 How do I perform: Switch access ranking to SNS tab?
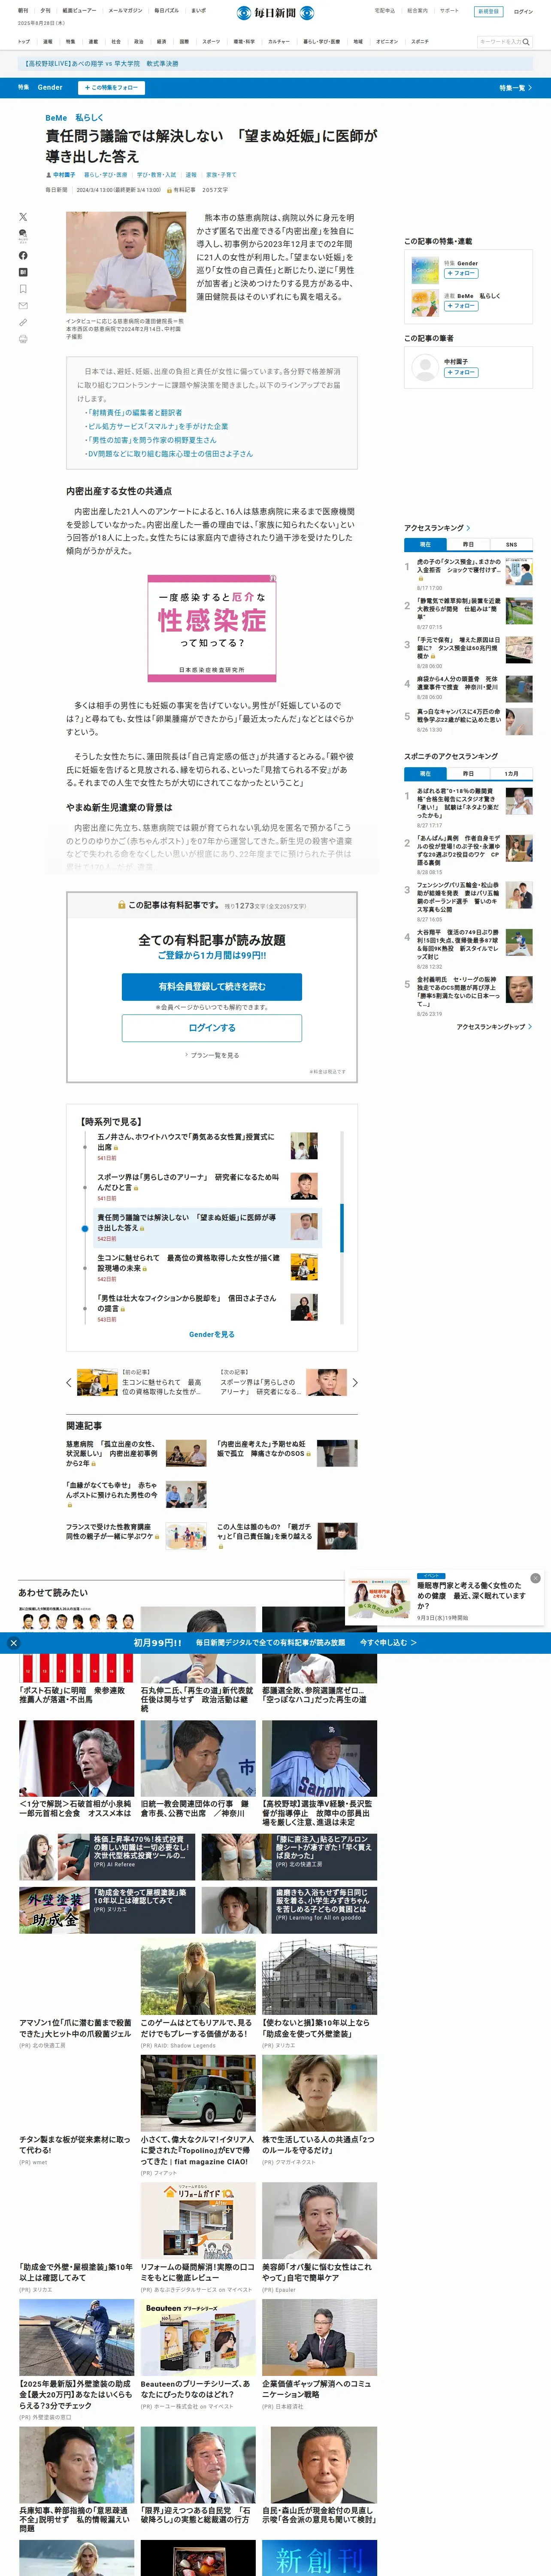(511, 544)
